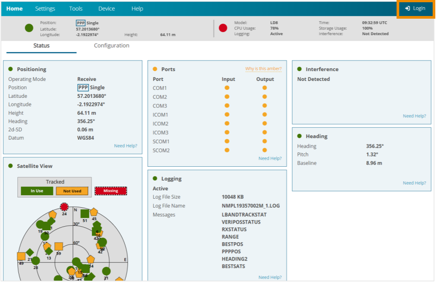Screen dimensions: 438x285
Task: Click the SCOM1 output indicator dot
Action: point(265,141)
